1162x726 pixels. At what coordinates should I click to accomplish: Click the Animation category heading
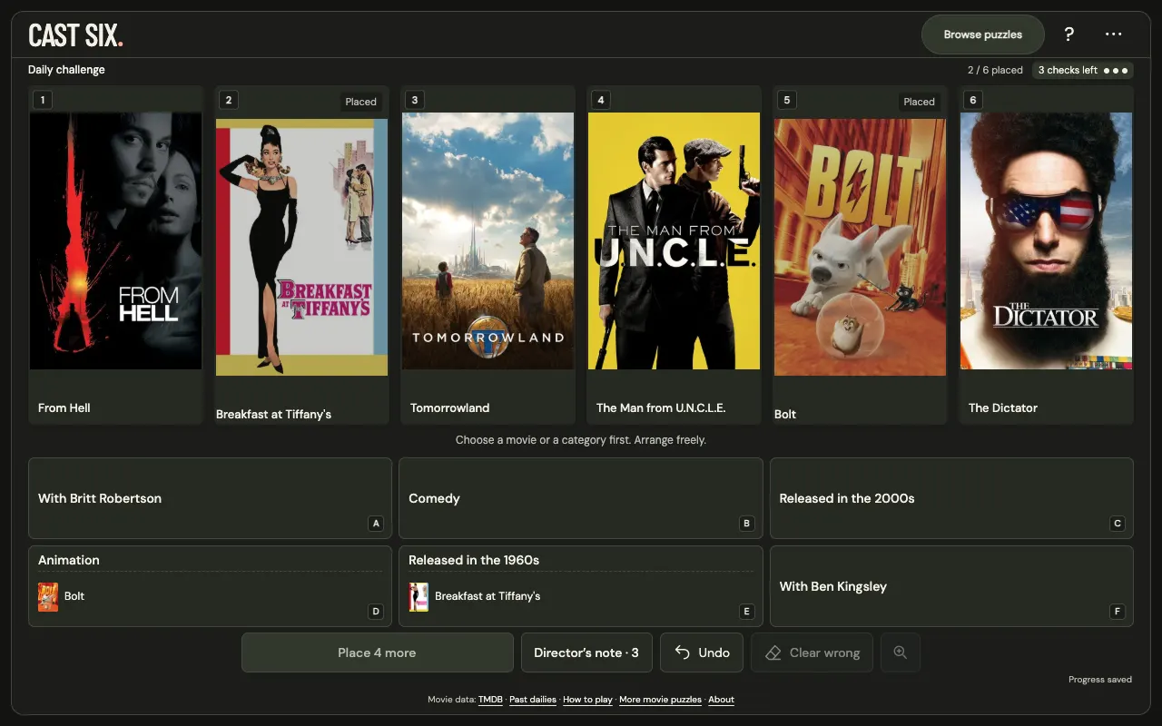pyautogui.click(x=69, y=560)
